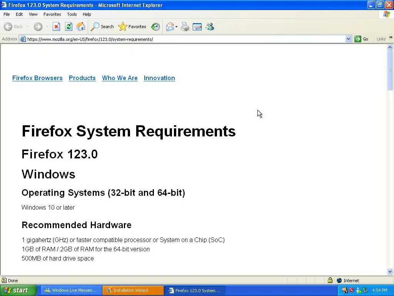Image resolution: width=394 pixels, height=296 pixels.
Task: Open the Edit menu
Action: pyautogui.click(x=19, y=14)
